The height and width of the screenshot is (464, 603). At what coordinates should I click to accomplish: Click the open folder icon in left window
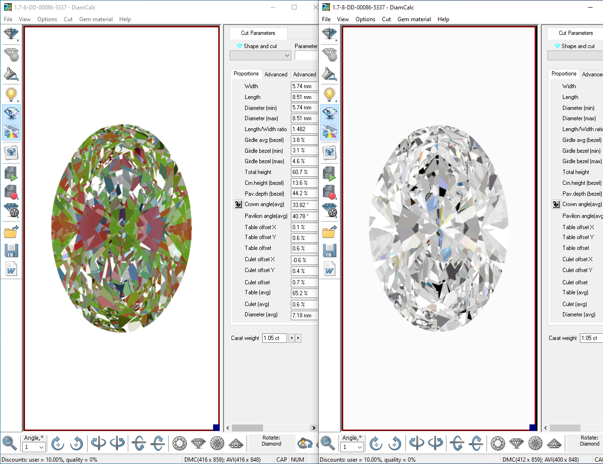click(x=11, y=232)
